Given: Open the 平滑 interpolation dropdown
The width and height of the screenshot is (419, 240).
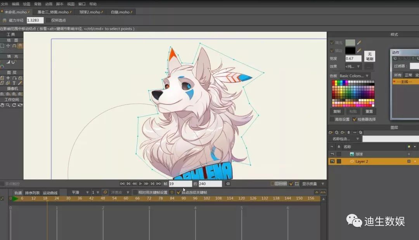Looking at the screenshot, I should point(80,192).
